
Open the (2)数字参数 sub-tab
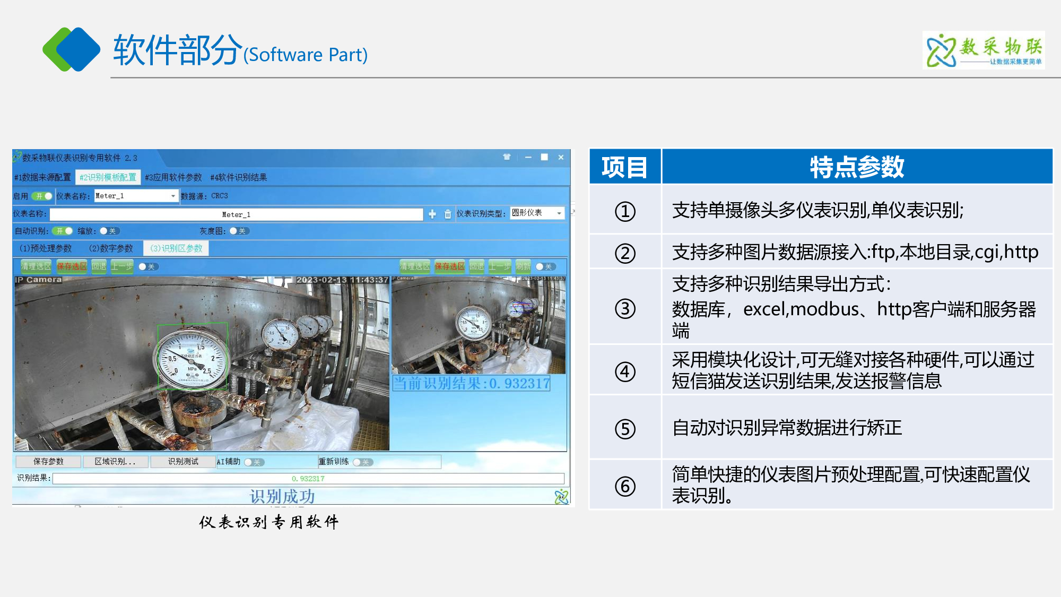point(111,248)
